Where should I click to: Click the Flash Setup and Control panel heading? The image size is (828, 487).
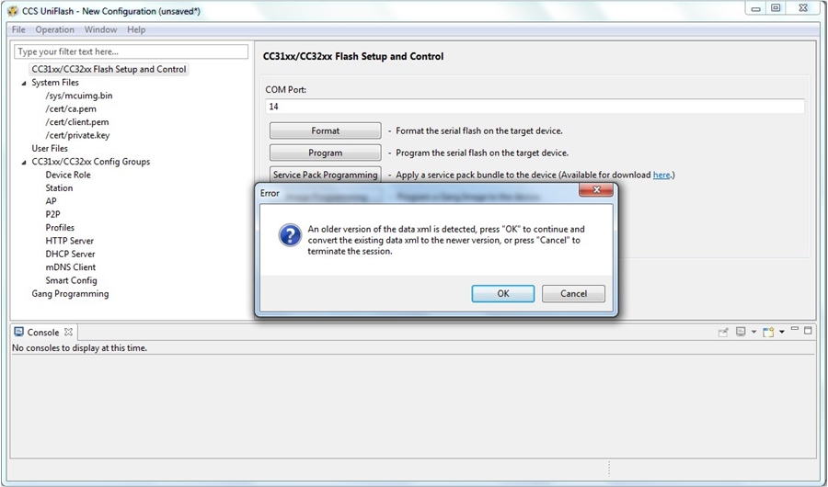[x=353, y=56]
